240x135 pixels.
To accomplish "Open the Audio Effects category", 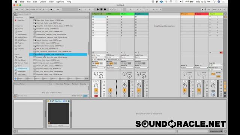I will [x=22, y=37].
